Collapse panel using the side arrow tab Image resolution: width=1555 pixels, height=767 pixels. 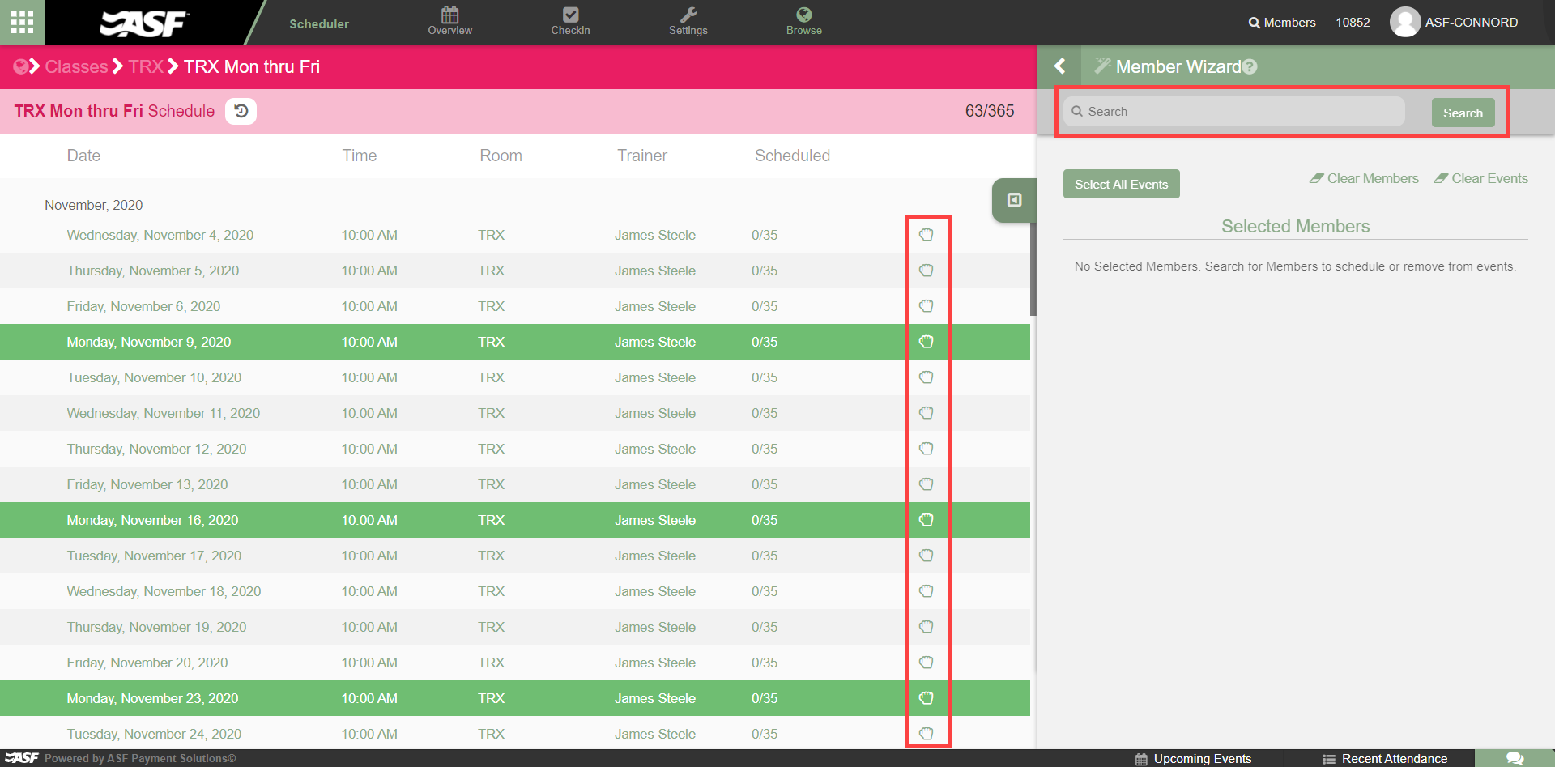pos(1014,200)
